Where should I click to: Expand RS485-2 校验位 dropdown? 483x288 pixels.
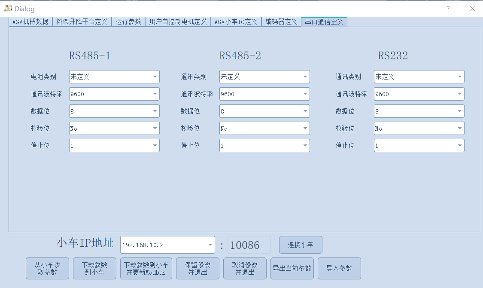[x=264, y=129]
